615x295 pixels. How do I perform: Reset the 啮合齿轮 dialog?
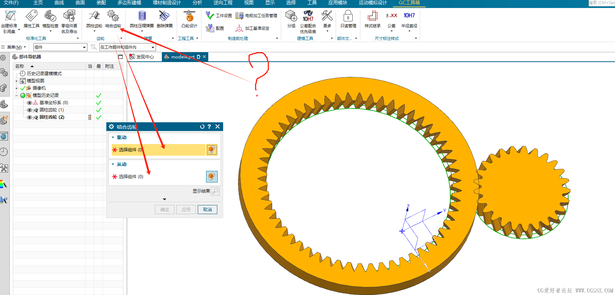202,127
